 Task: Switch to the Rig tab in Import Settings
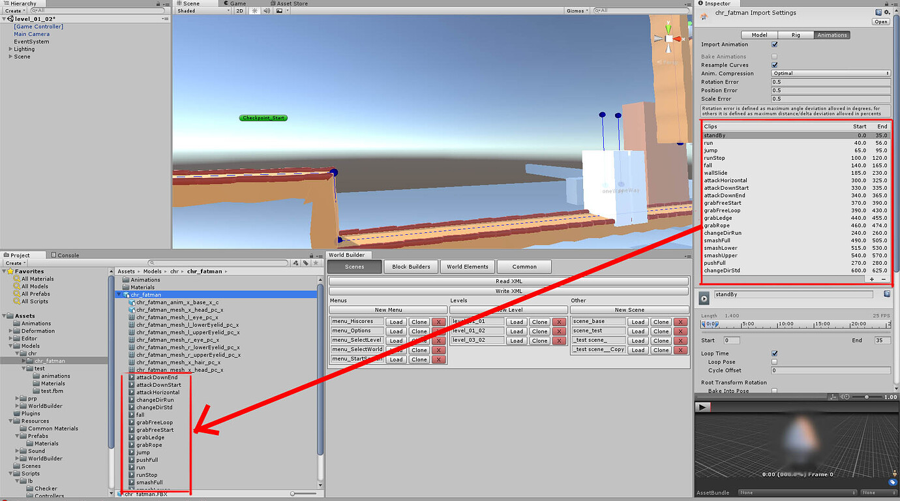[796, 35]
